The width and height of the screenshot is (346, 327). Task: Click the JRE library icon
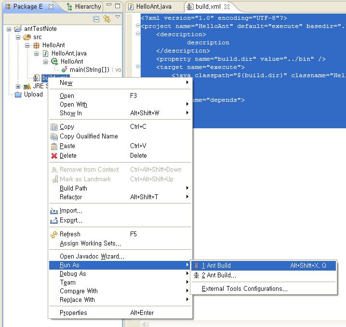click(27, 86)
